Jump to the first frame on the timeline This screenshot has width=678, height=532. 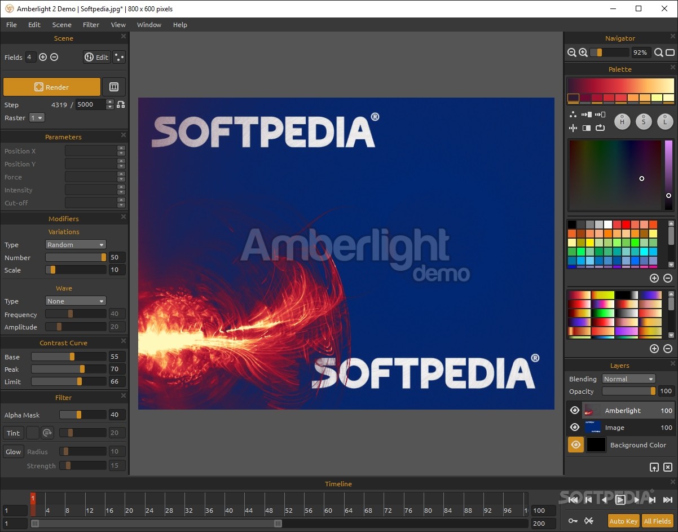[573, 499]
